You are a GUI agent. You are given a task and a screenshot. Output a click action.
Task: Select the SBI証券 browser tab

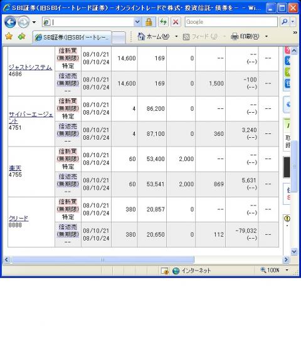(x=72, y=37)
